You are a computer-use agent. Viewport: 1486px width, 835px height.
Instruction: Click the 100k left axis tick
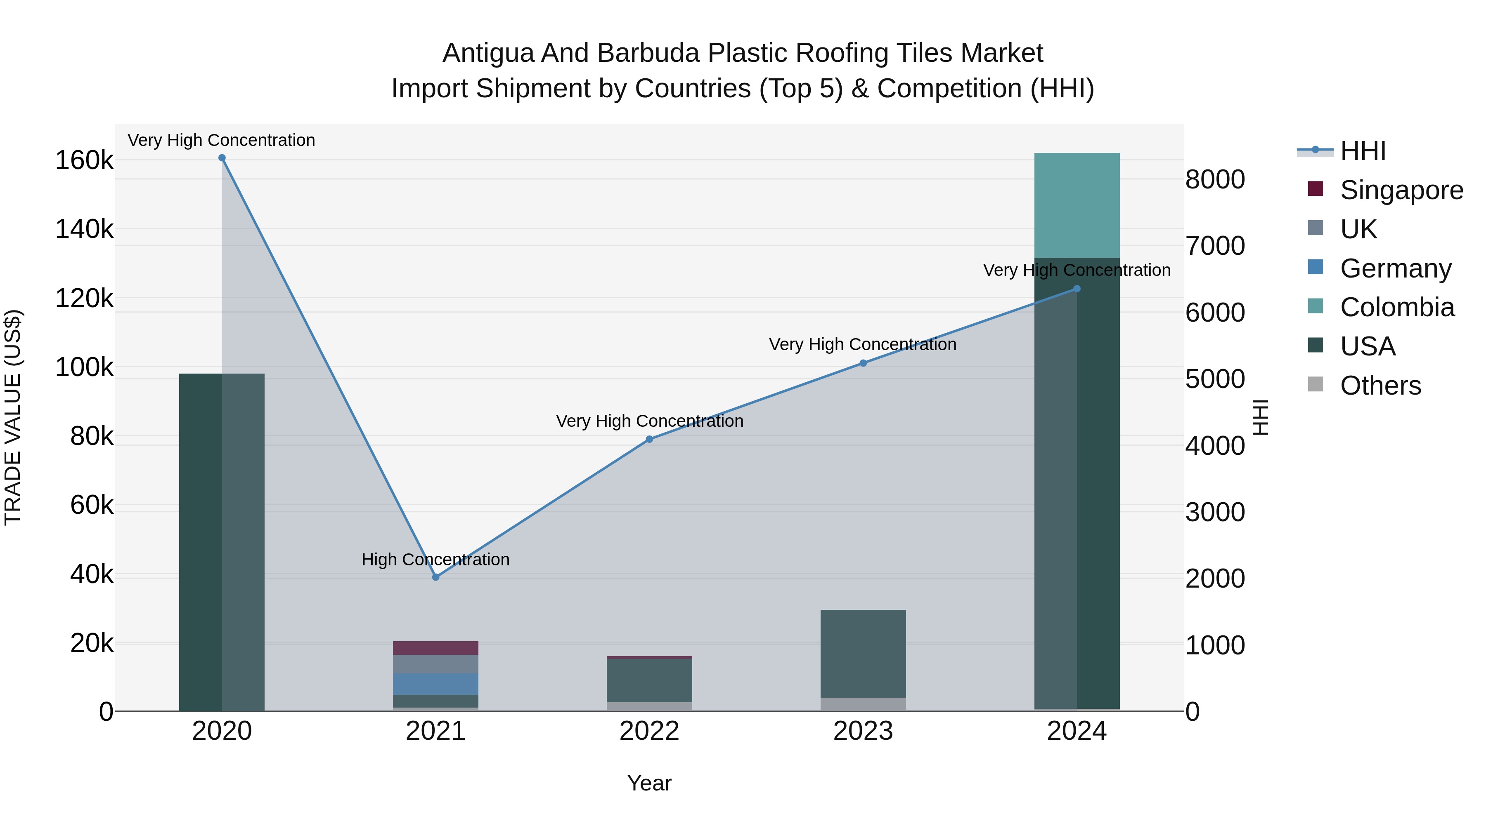(84, 367)
